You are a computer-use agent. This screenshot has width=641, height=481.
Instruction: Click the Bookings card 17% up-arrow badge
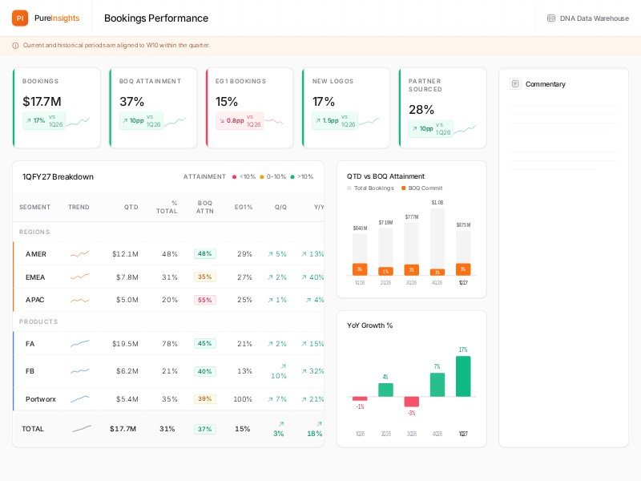click(x=34, y=120)
